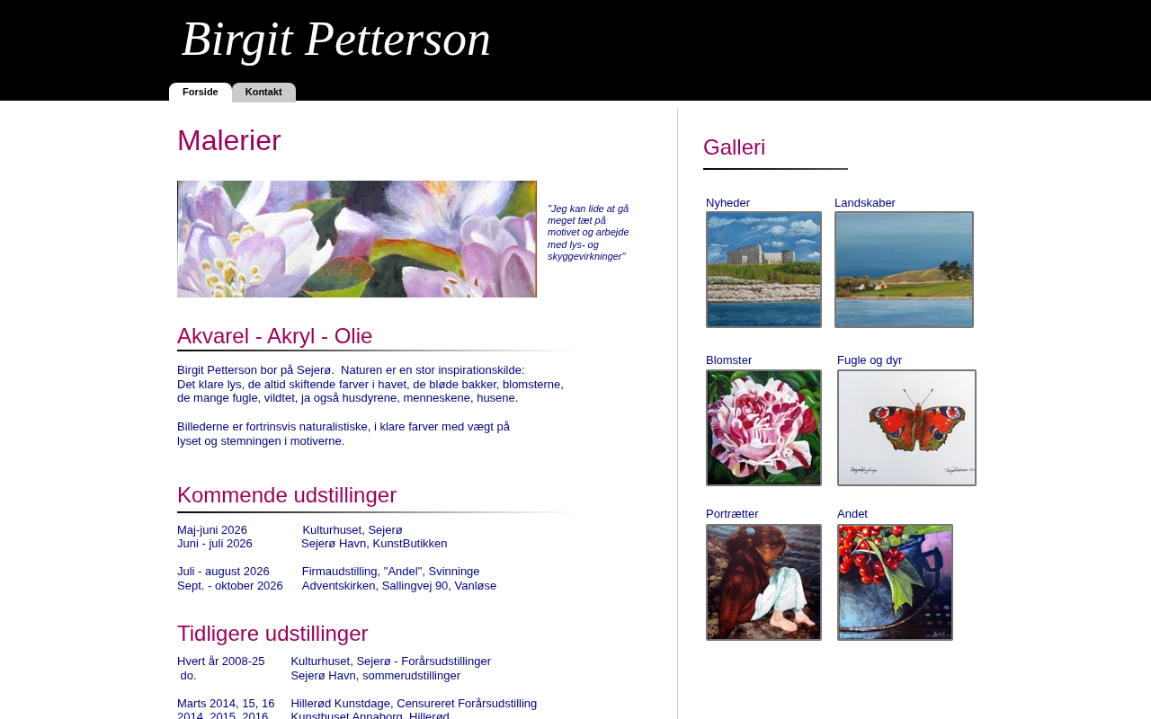Click the Tidligere udstillinger heading
The height and width of the screenshot is (719, 1151).
click(x=272, y=634)
